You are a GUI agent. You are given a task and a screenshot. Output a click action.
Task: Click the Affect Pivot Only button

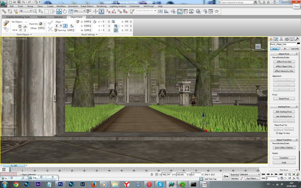tap(284, 62)
